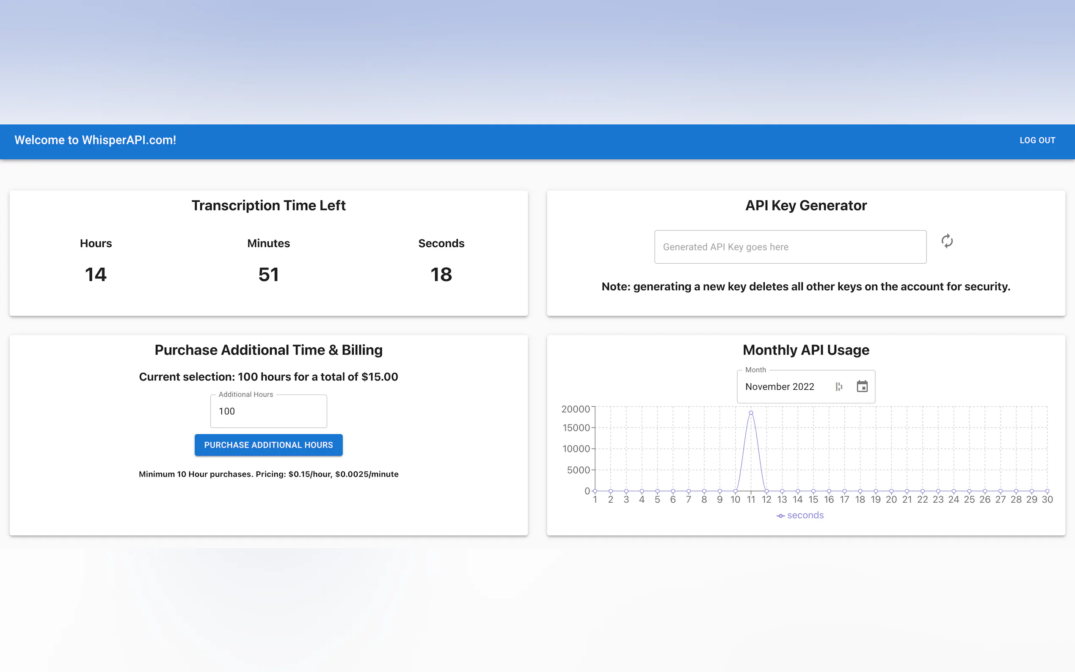The width and height of the screenshot is (1075, 672).
Task: Click the day 30 chart data point
Action: (x=1047, y=490)
